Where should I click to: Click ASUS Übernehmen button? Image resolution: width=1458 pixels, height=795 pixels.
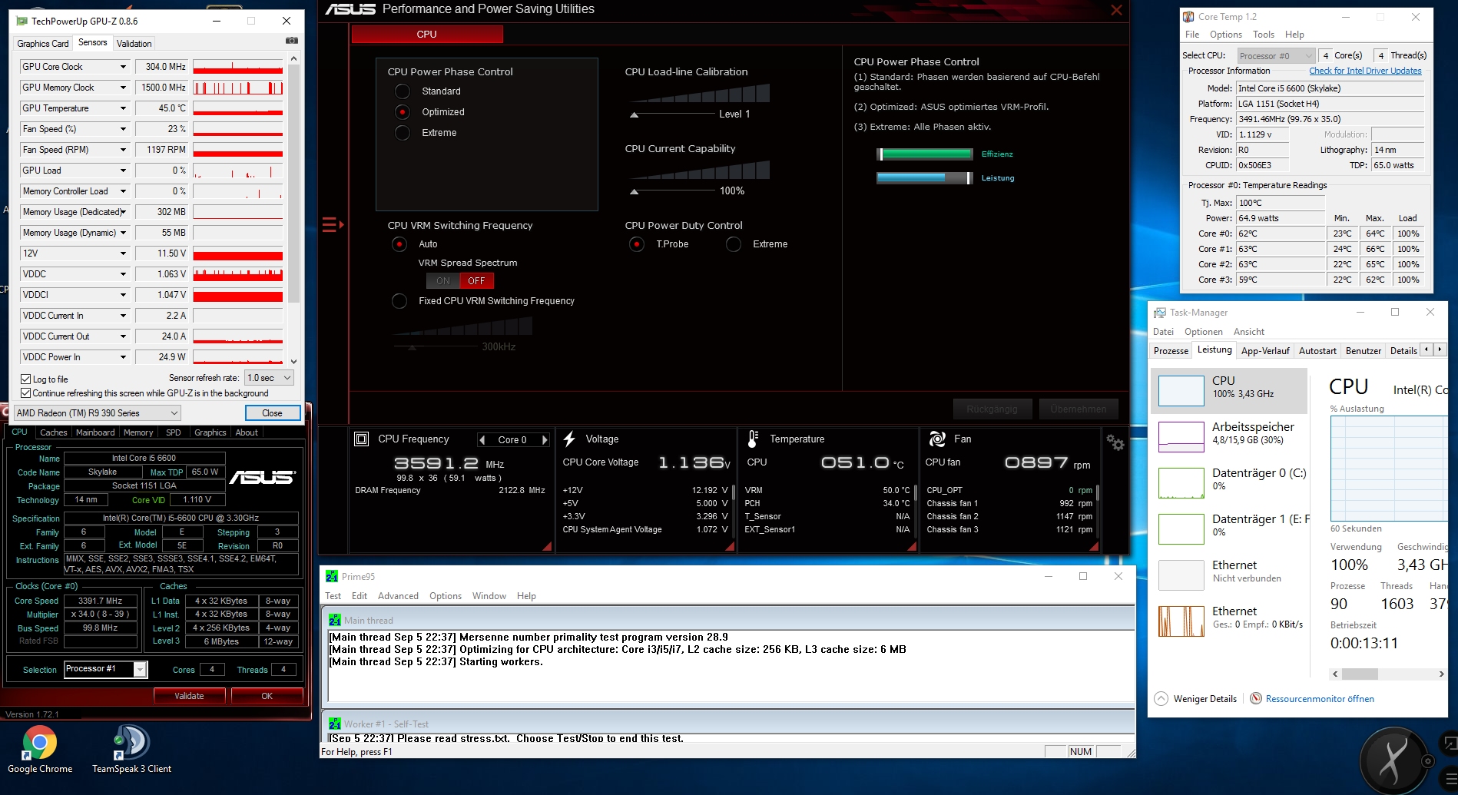pos(1079,409)
